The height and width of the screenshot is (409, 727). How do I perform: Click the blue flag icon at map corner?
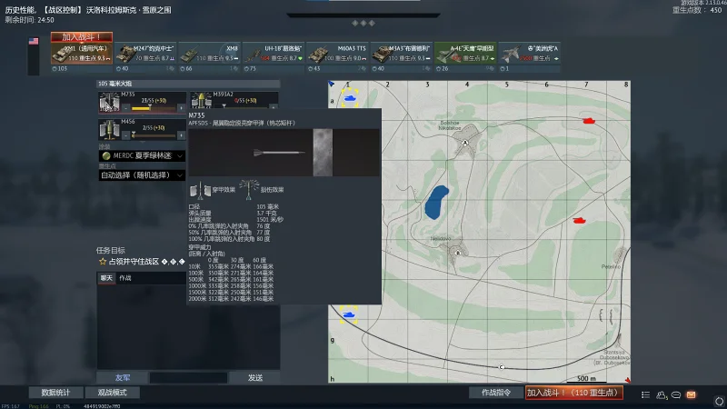(x=331, y=84)
